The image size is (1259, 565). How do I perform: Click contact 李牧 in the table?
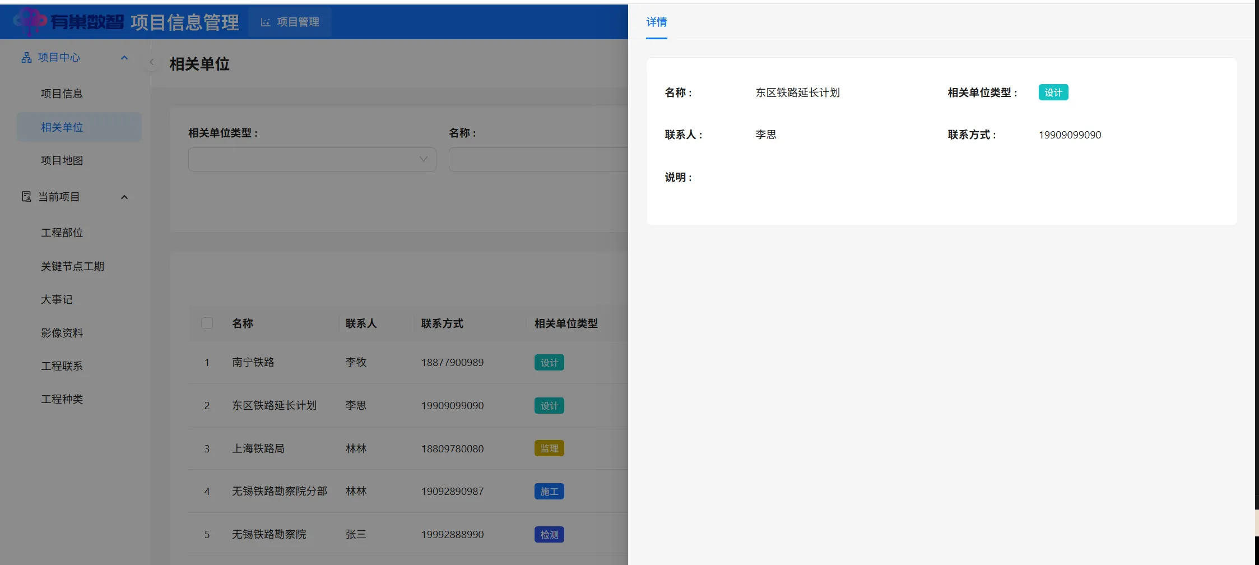pyautogui.click(x=356, y=363)
